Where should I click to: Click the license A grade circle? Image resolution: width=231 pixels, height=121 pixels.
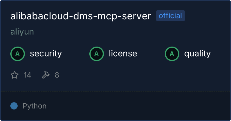tap(96, 54)
